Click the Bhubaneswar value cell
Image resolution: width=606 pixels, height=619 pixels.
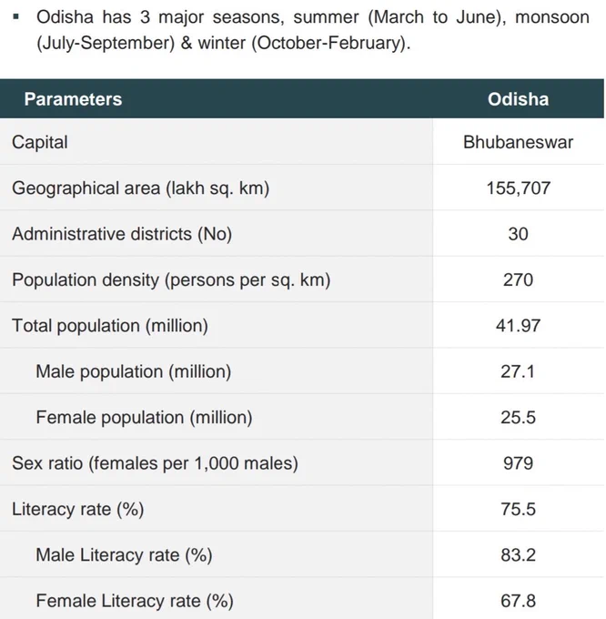pos(518,142)
